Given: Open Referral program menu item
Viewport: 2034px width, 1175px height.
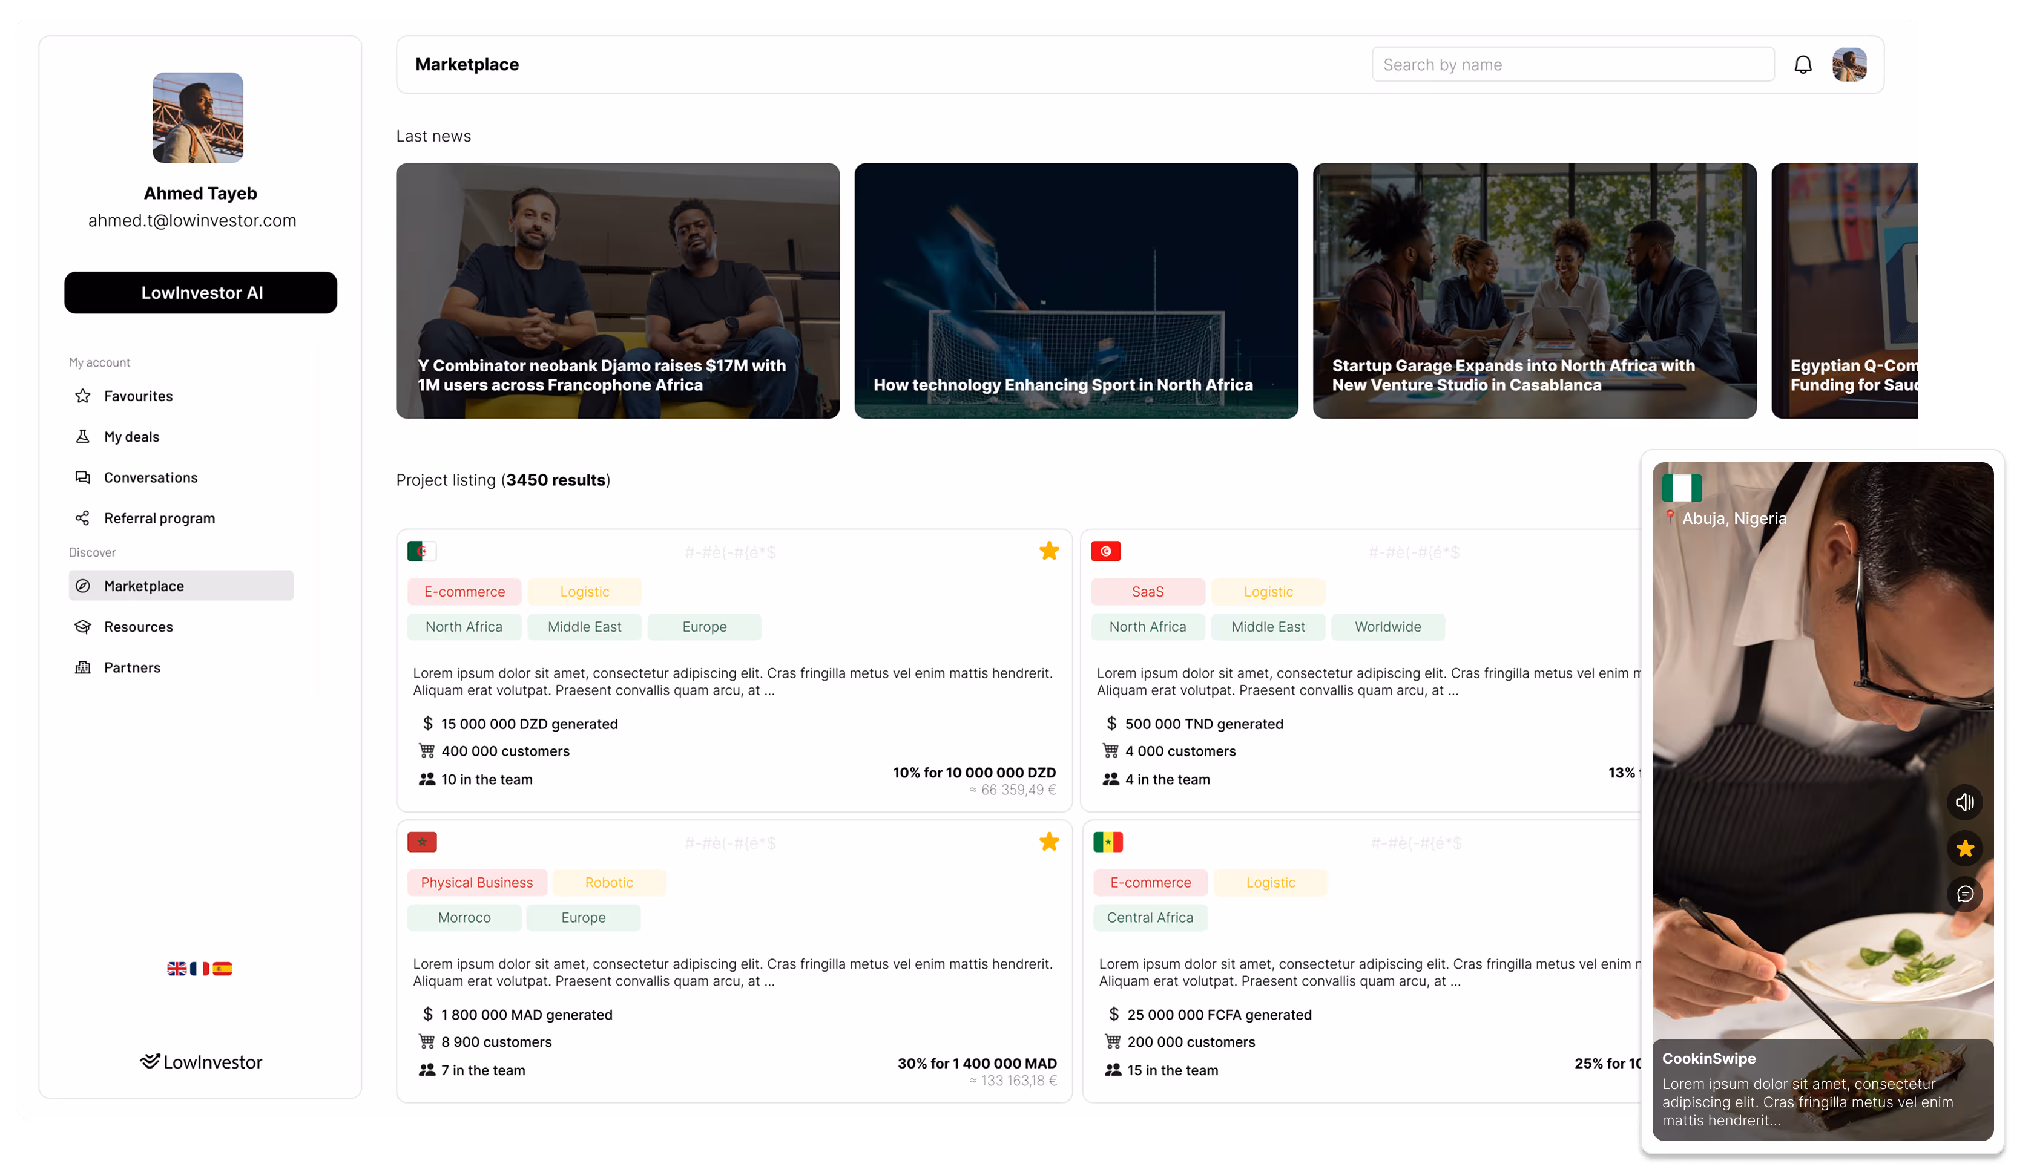Looking at the screenshot, I should coord(181,518).
